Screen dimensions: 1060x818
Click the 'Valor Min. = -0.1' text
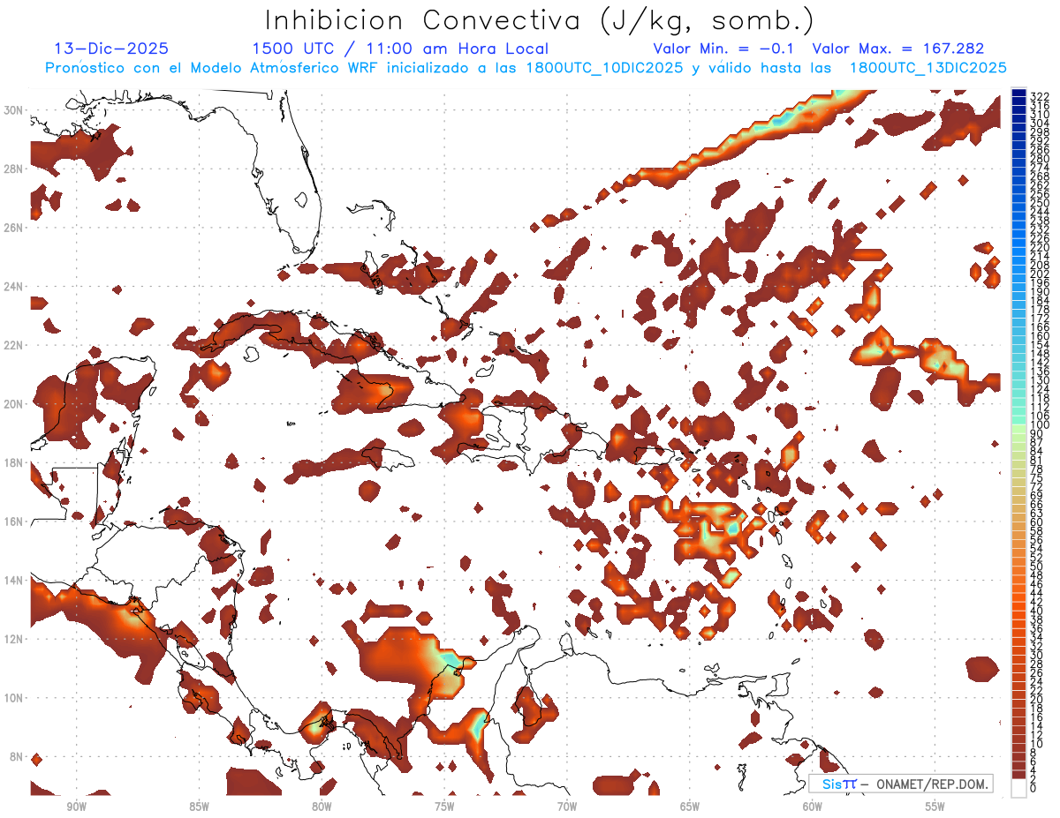724,49
